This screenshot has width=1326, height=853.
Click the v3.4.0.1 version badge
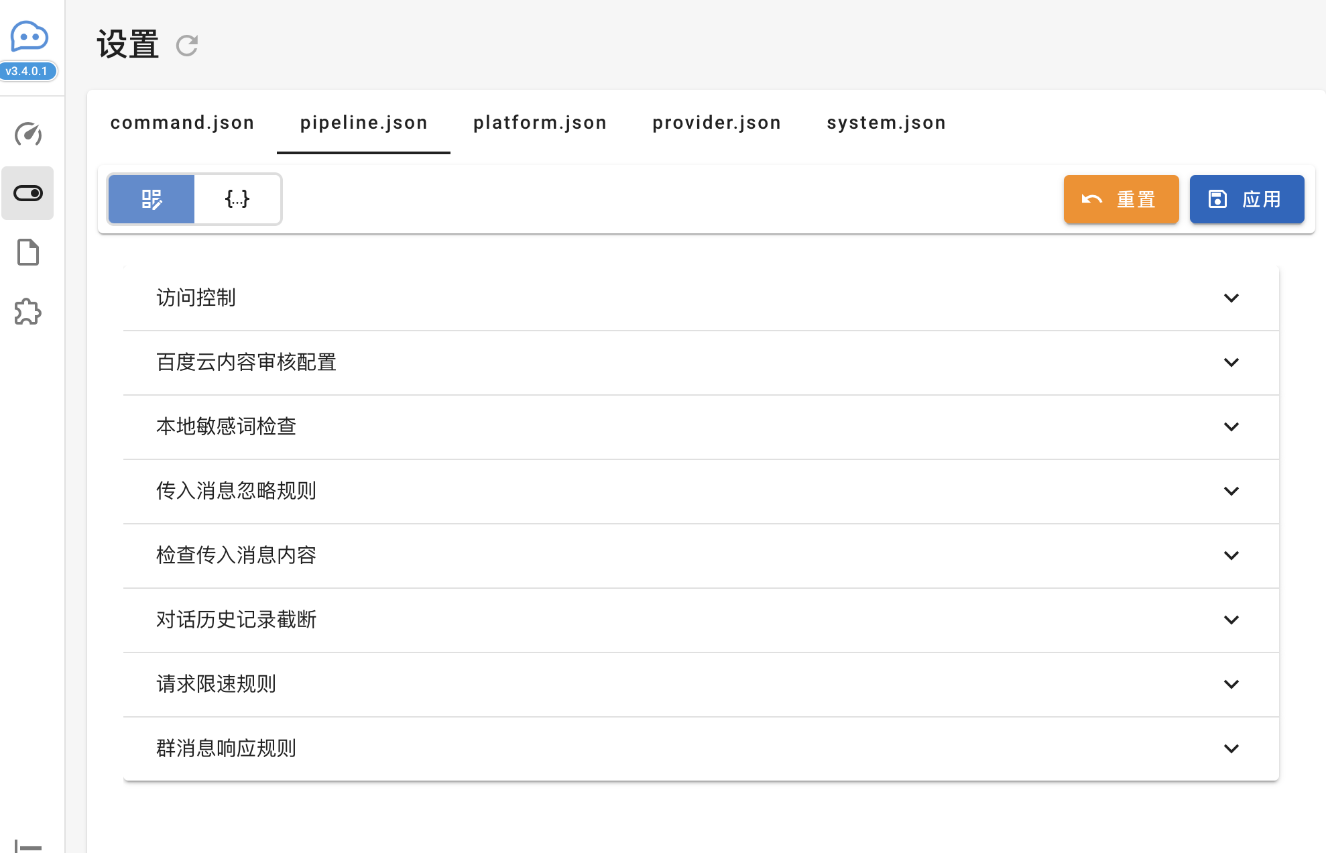pos(27,71)
